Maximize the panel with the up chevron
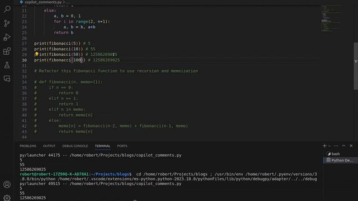 pyautogui.click(x=343, y=146)
